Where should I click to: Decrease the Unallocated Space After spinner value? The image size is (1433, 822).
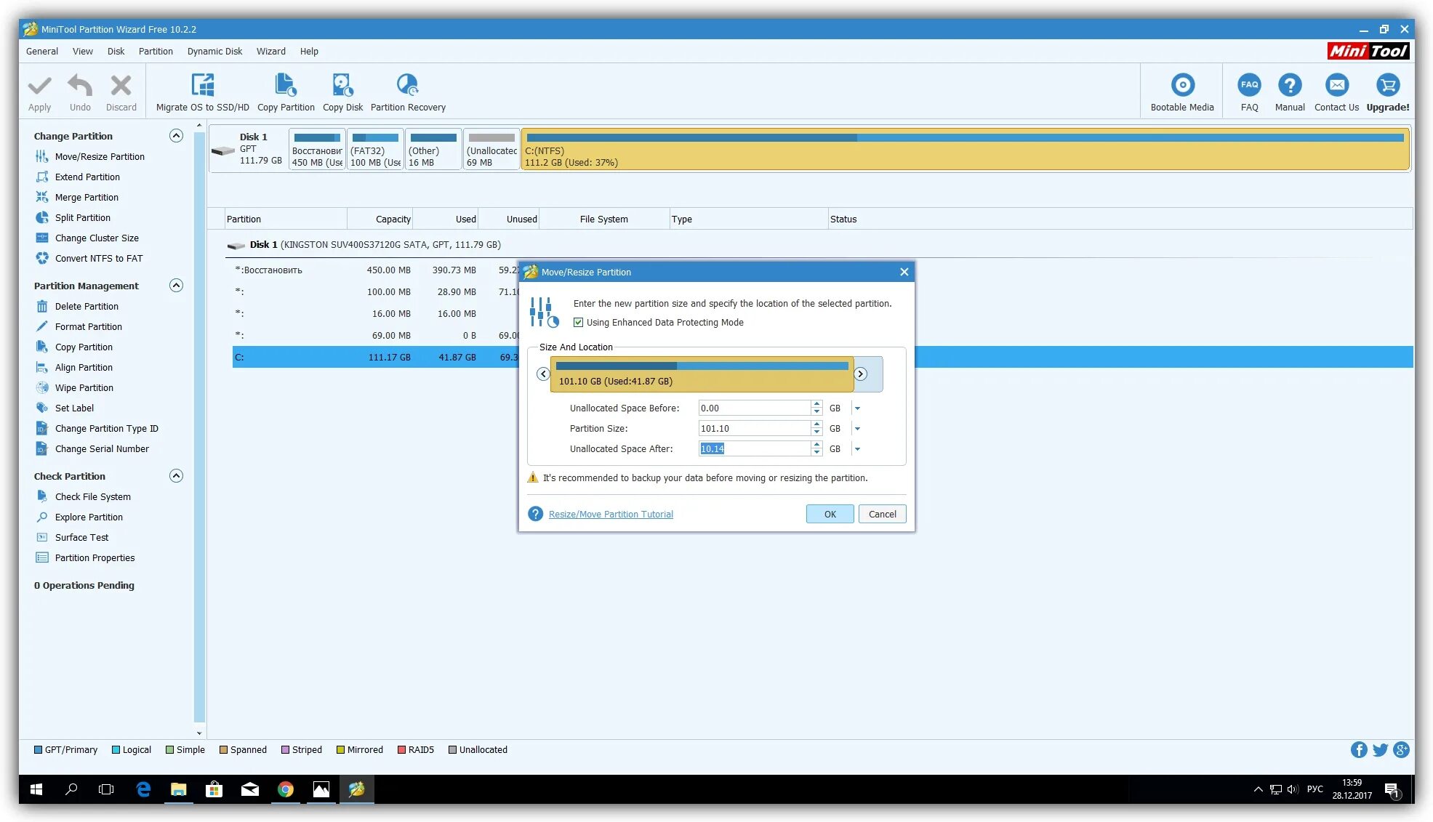click(x=816, y=453)
